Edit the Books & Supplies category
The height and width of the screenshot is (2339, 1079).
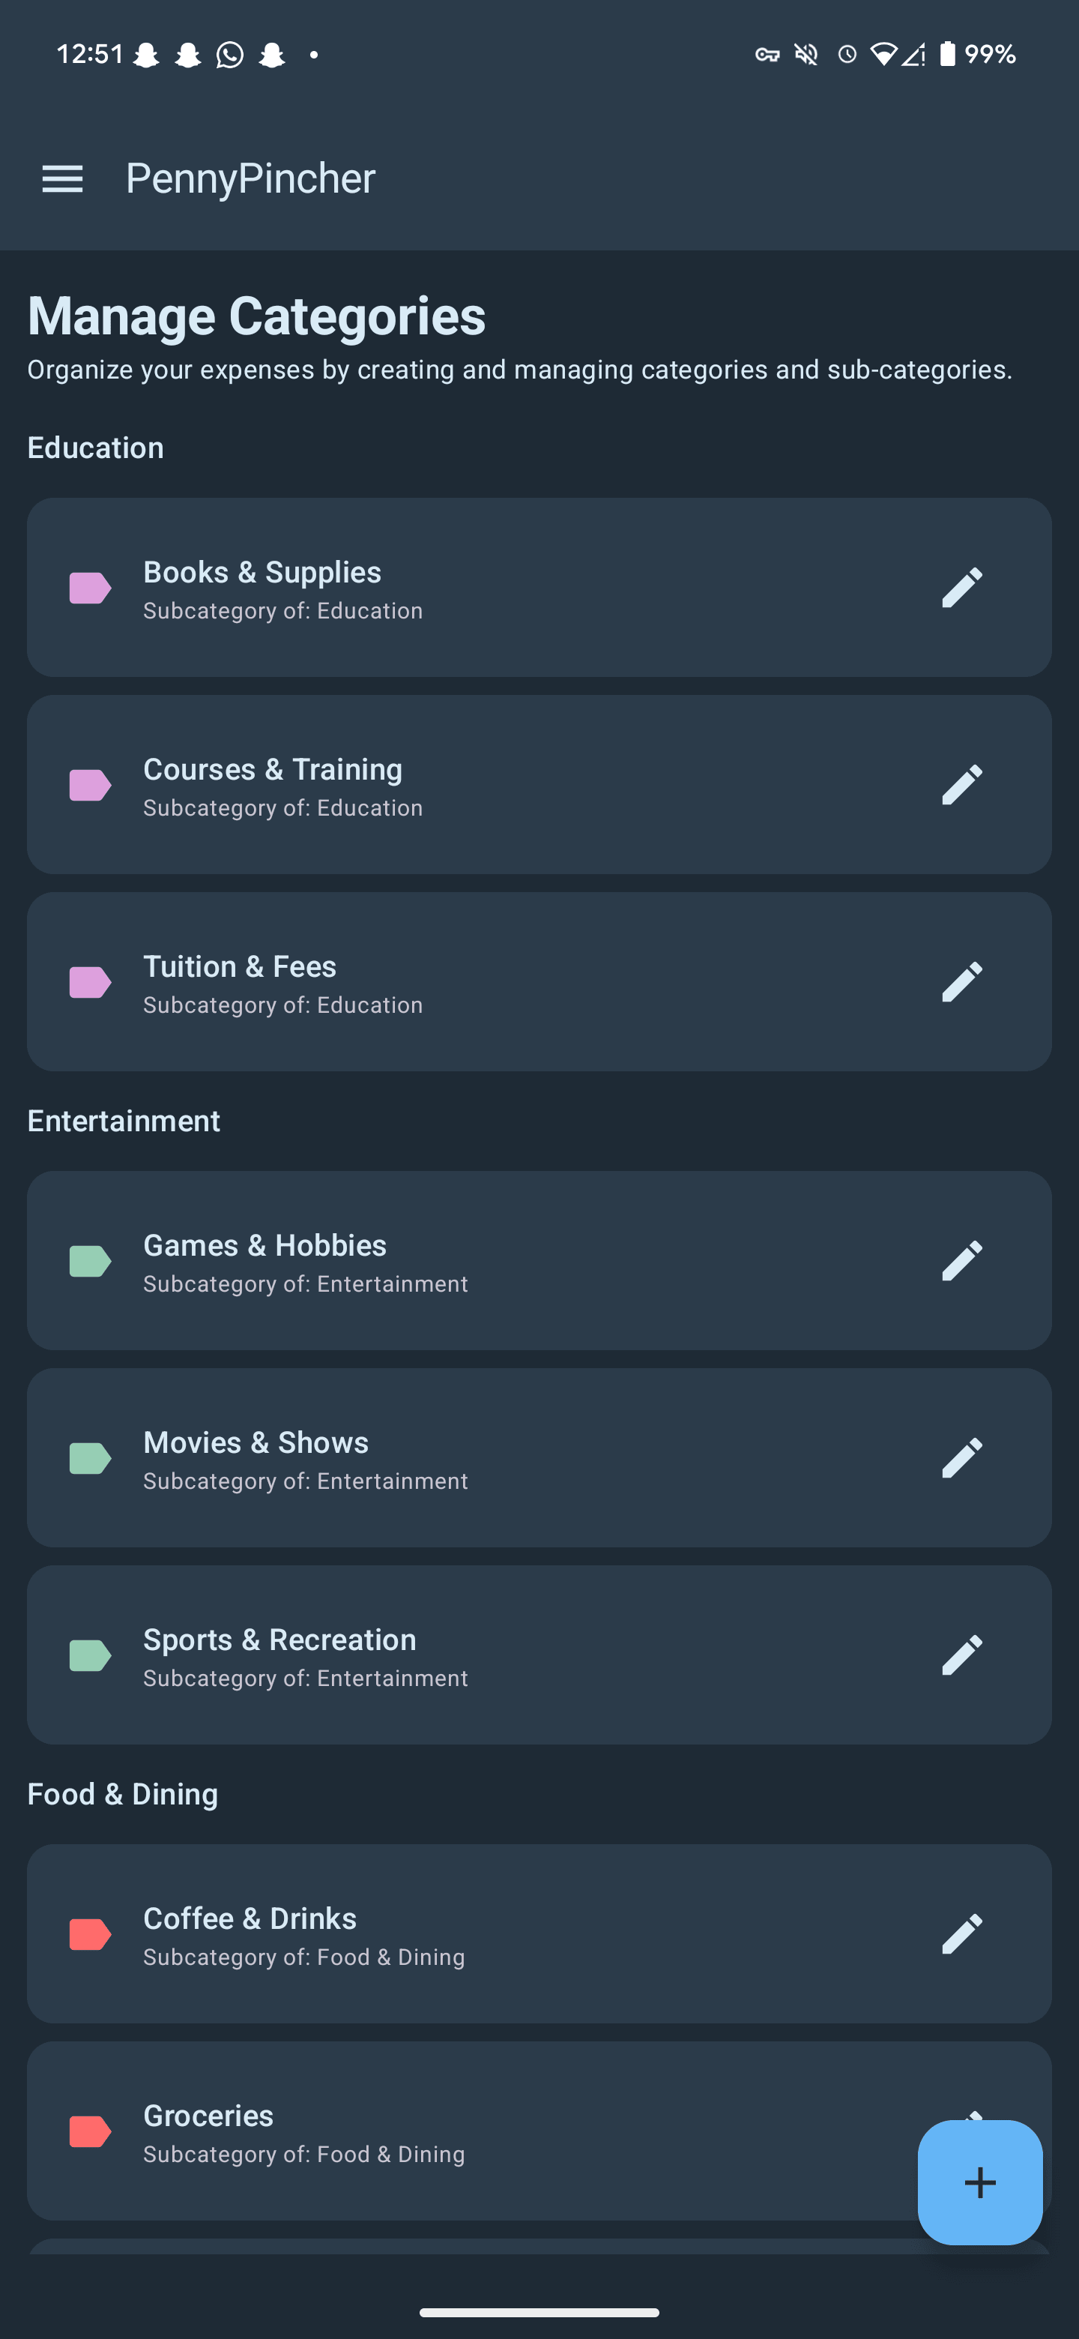pos(962,588)
